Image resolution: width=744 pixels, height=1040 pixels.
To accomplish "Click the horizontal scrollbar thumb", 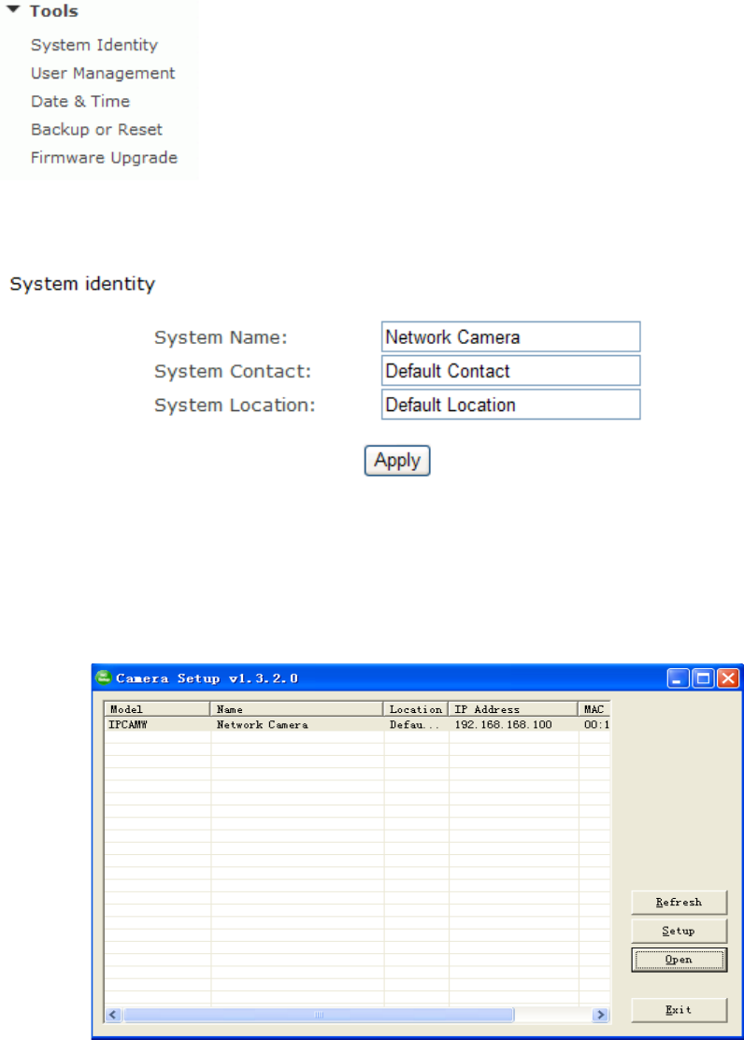I will (319, 1015).
